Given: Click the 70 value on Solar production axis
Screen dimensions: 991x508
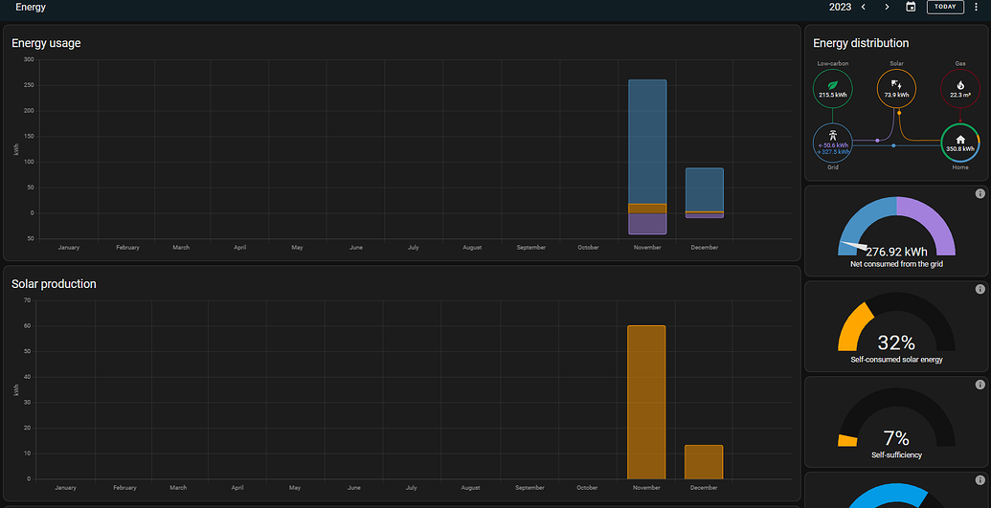Looking at the screenshot, I should [27, 300].
